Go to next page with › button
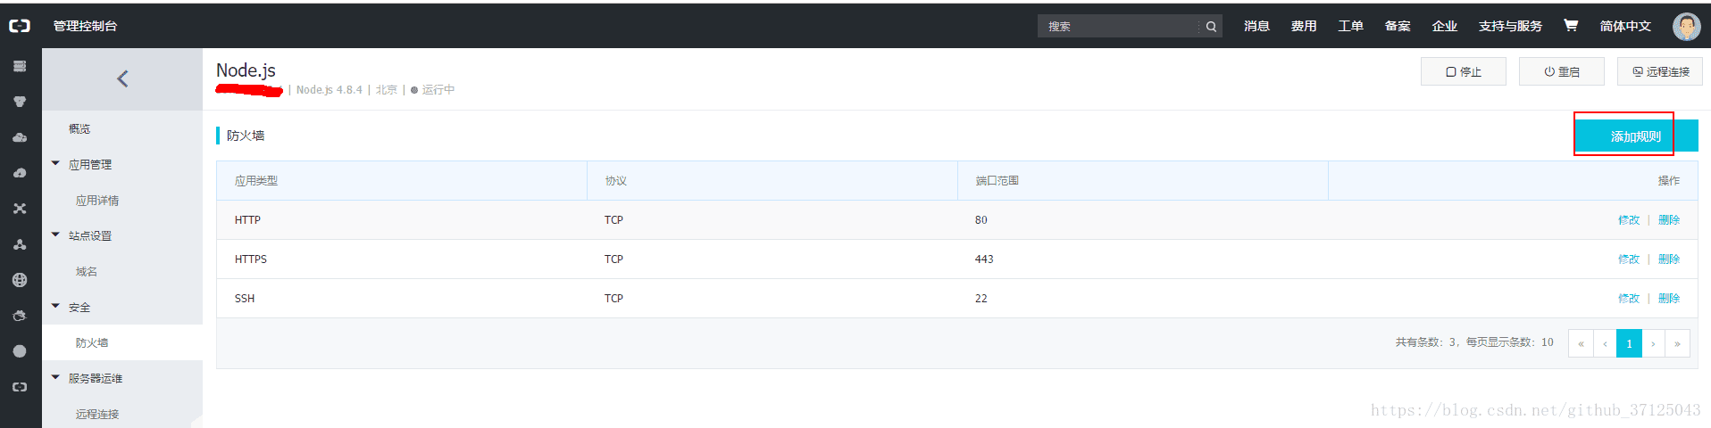 pos(1653,343)
